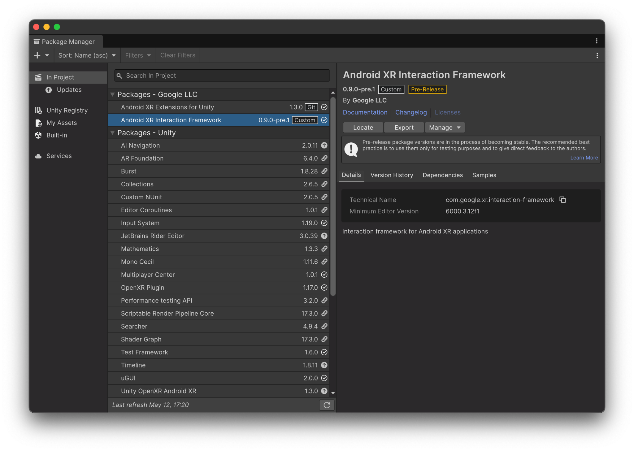Viewport: 634px width, 451px height.
Task: Click installed checkmark icon for Input System
Action: coord(324,223)
